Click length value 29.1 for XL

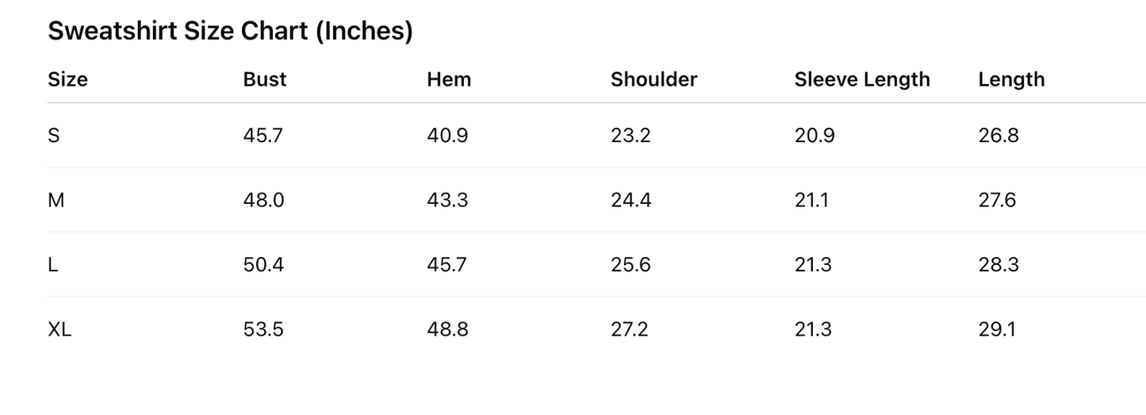997,329
